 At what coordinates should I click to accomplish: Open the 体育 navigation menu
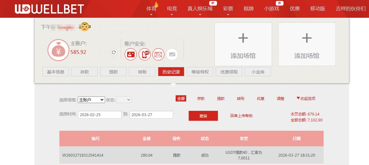pyautogui.click(x=151, y=9)
